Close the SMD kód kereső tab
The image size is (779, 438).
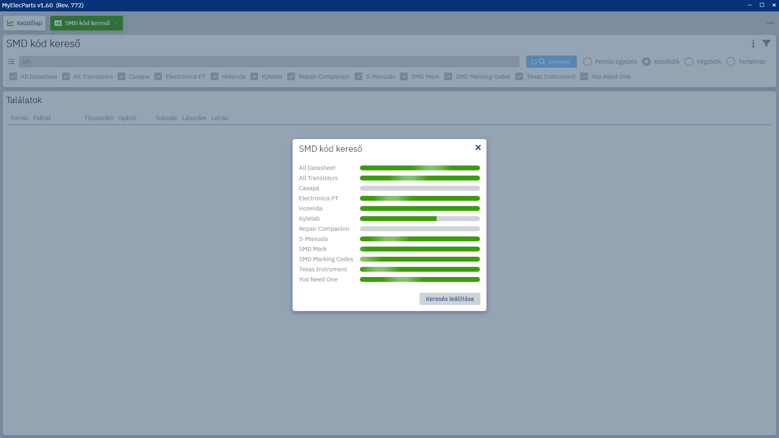[x=116, y=23]
